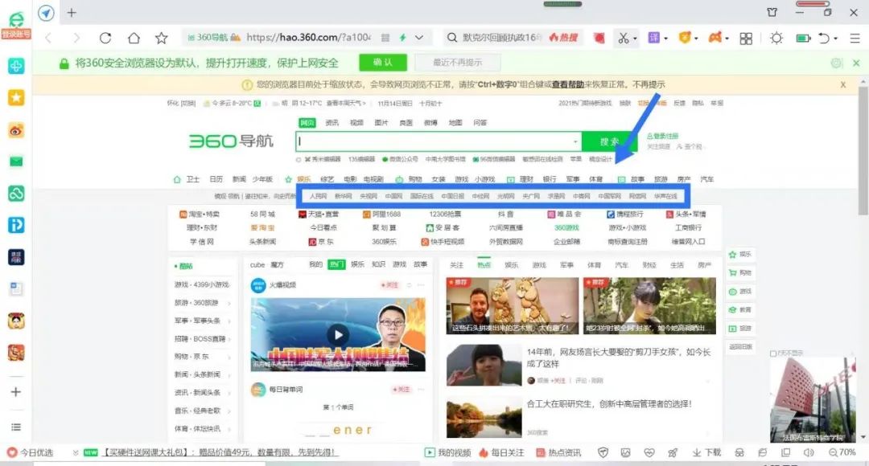The image size is (869, 466).
Task: Open the 携程旅行 link
Action: click(x=624, y=215)
